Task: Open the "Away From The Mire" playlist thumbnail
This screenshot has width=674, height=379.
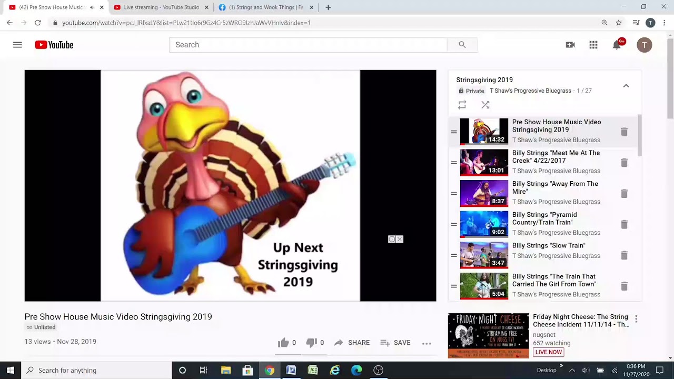Action: coord(484,193)
